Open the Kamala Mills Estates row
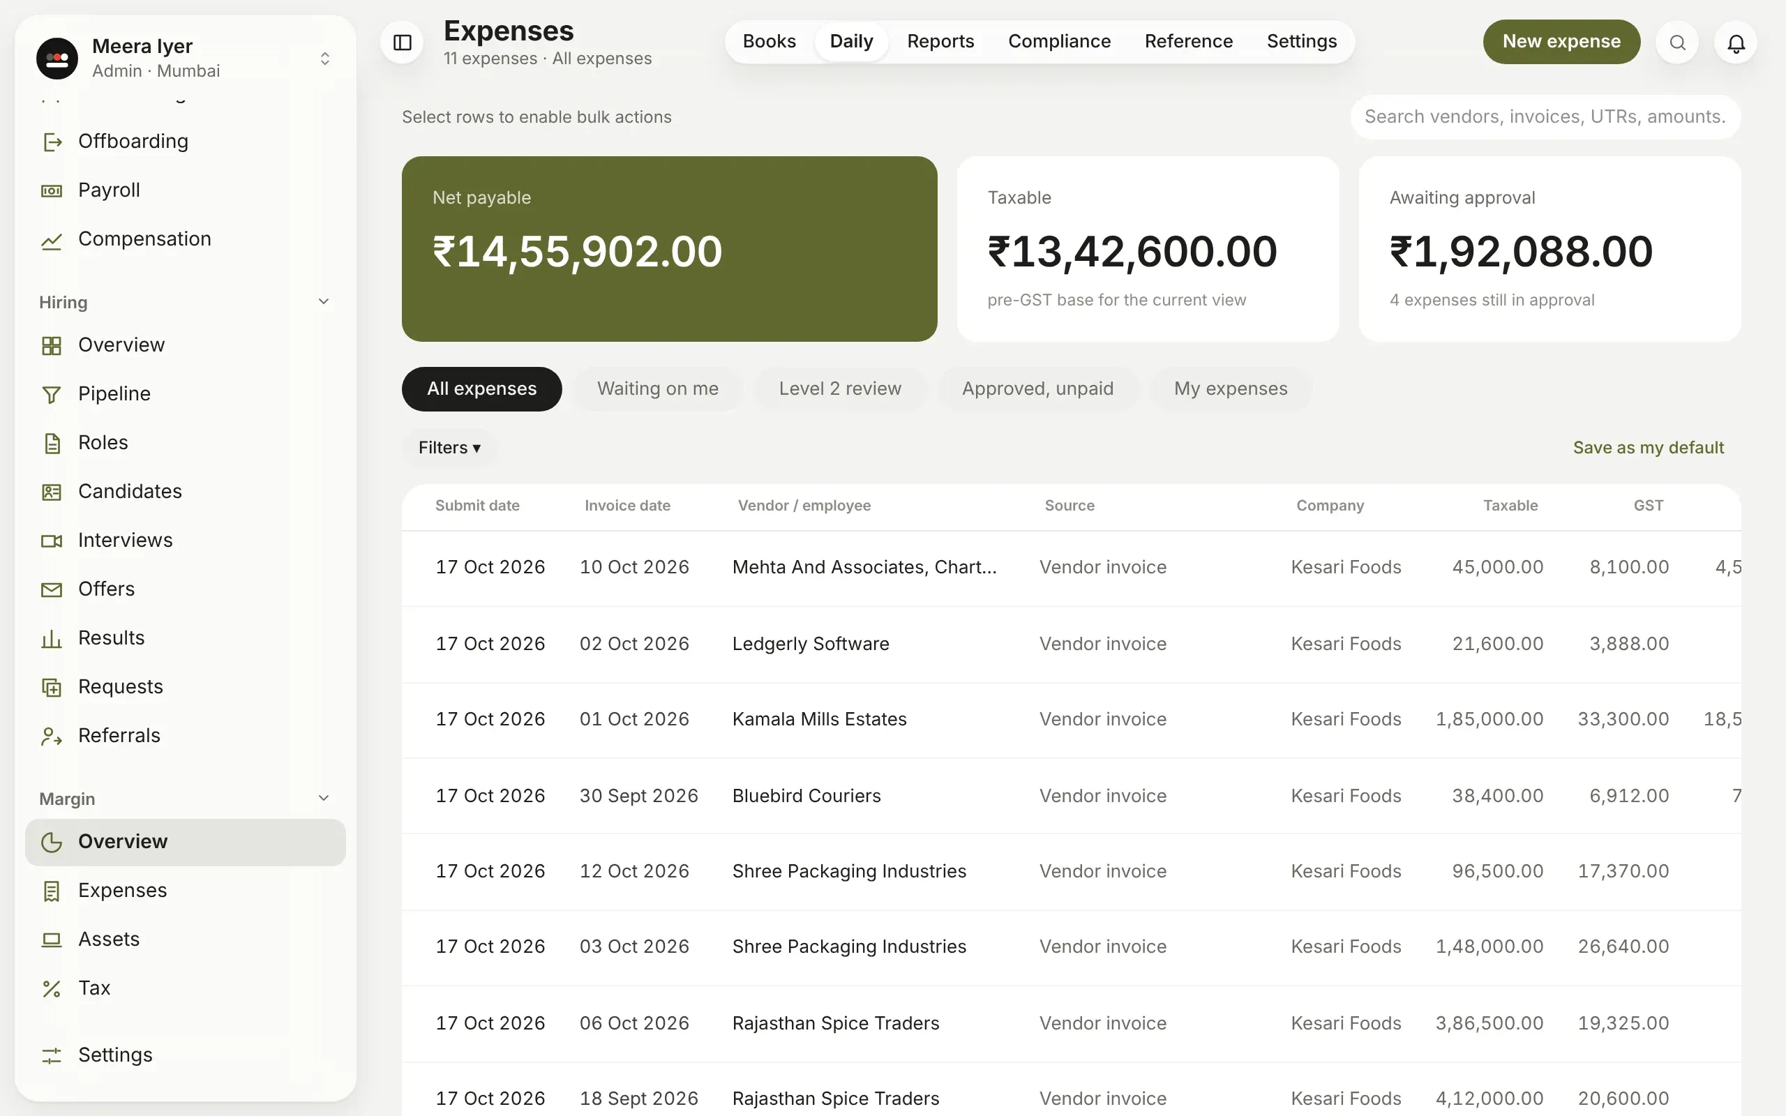Screen dimensions: 1786x1116 pos(1071,720)
